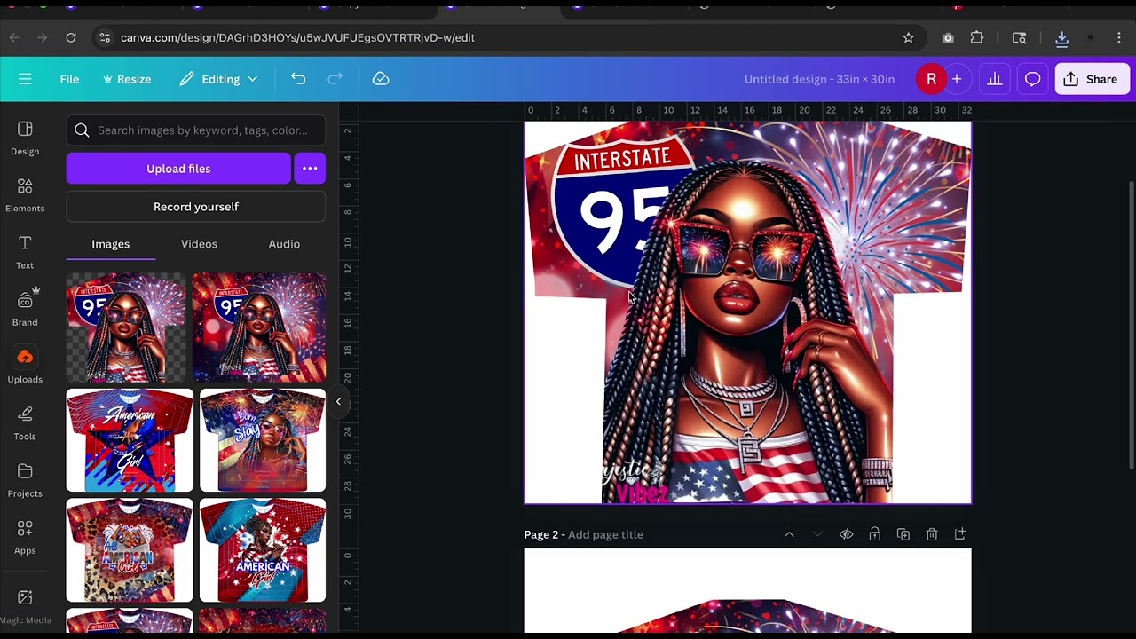
Task: Open the Canva main menu hamburger
Action: pyautogui.click(x=25, y=79)
